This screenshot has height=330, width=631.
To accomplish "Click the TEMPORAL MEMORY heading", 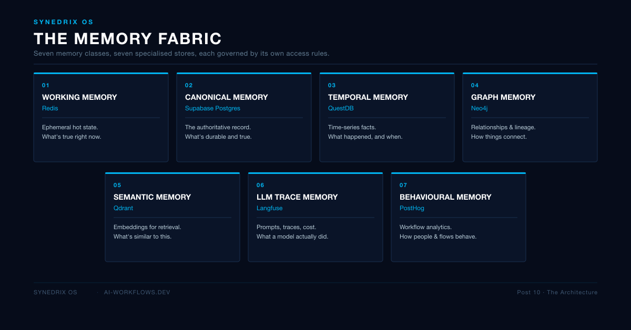I will pos(368,97).
